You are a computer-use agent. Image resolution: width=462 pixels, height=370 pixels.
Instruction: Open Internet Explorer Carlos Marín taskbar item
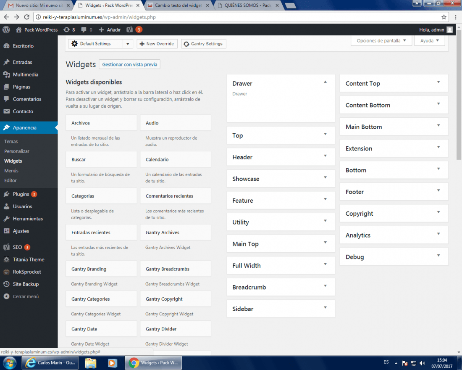[x=50, y=362]
